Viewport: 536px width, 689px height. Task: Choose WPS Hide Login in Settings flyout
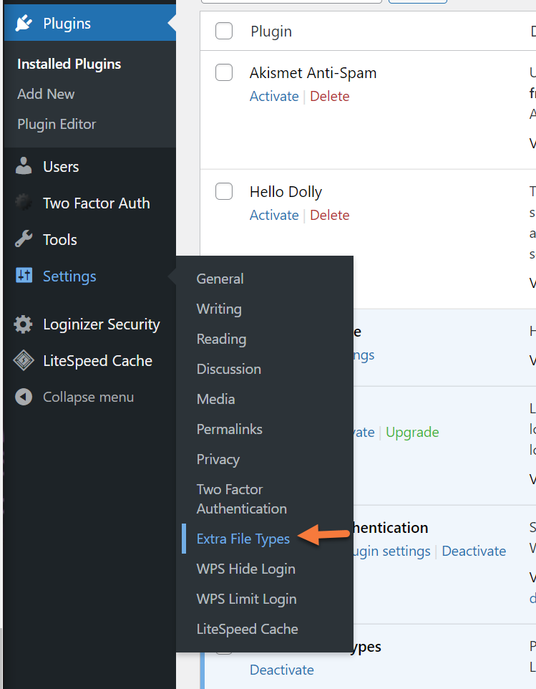tap(245, 569)
